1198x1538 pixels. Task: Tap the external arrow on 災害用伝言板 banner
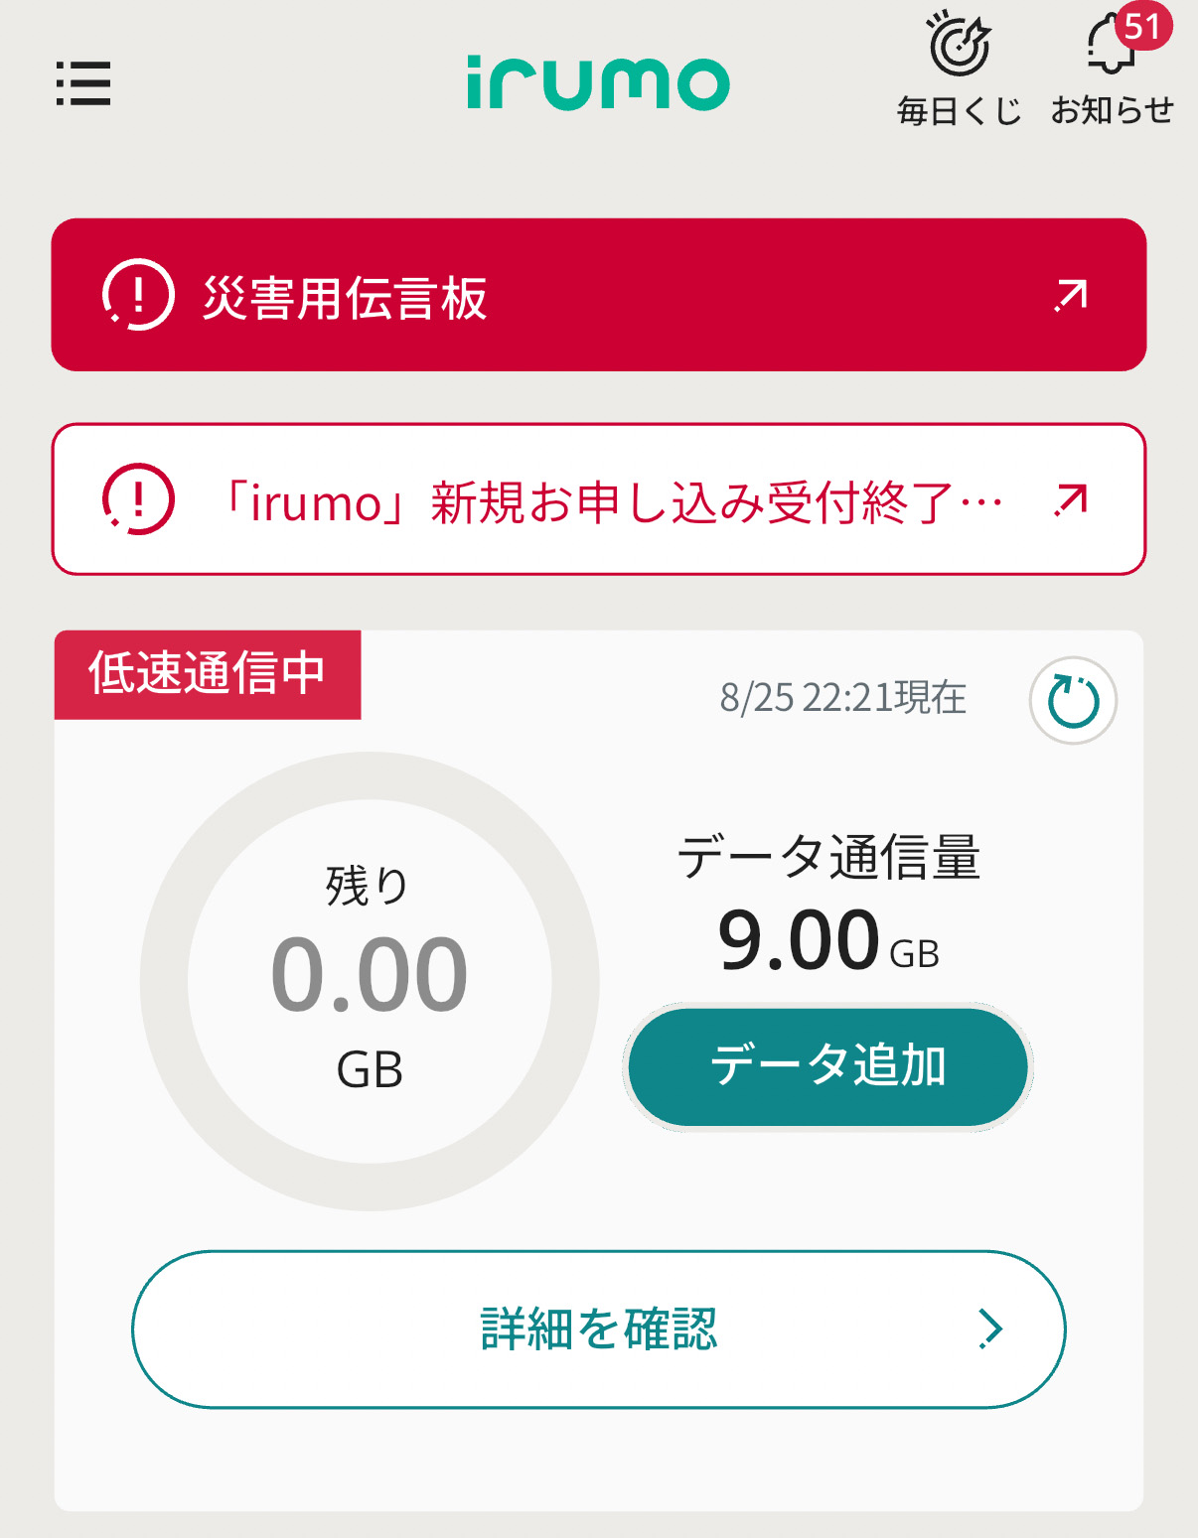click(x=1071, y=296)
